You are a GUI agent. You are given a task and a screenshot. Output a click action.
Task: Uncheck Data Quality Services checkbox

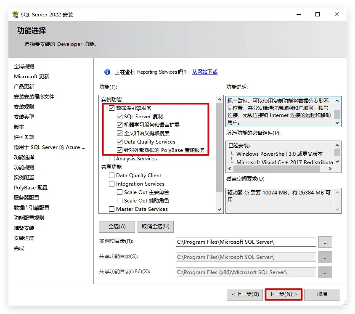(119, 141)
